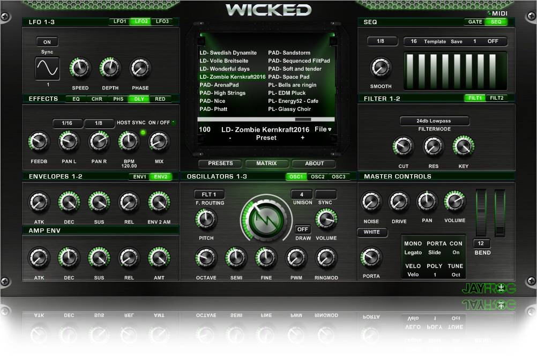
Task: Open the 24db Lowpass filter mode selector
Action: tap(434, 121)
